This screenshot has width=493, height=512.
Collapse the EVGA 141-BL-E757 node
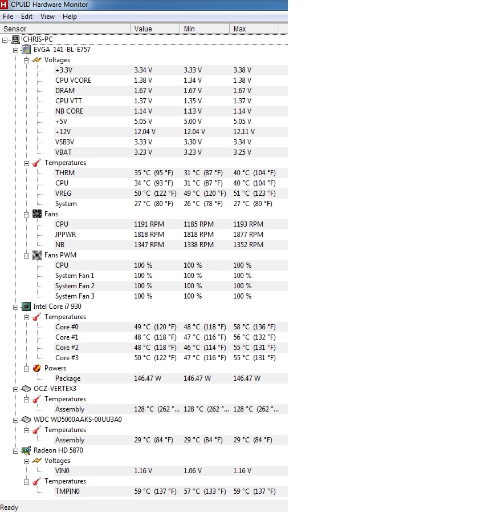pyautogui.click(x=15, y=50)
